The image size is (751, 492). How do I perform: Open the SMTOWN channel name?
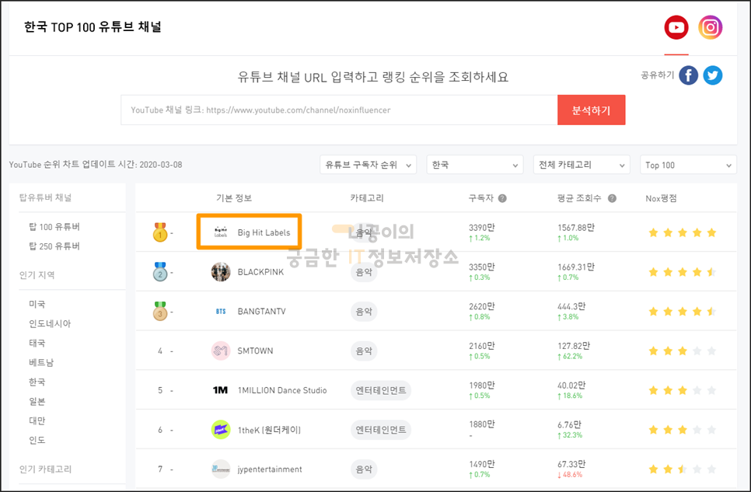255,351
